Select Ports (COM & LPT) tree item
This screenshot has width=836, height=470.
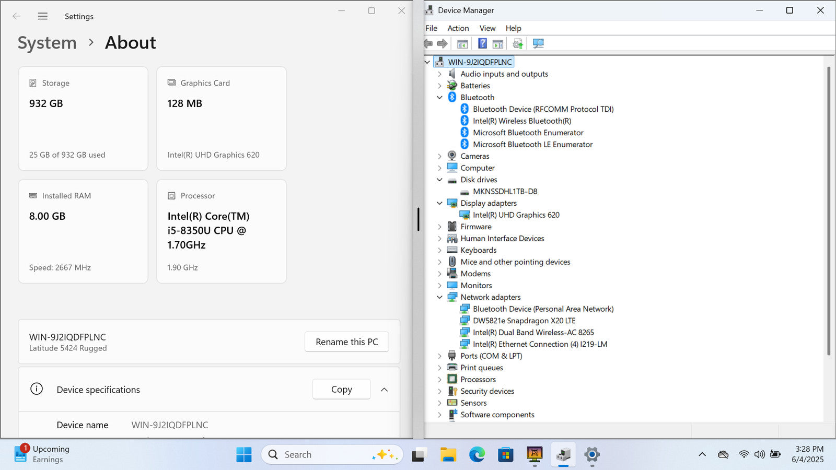pyautogui.click(x=491, y=356)
